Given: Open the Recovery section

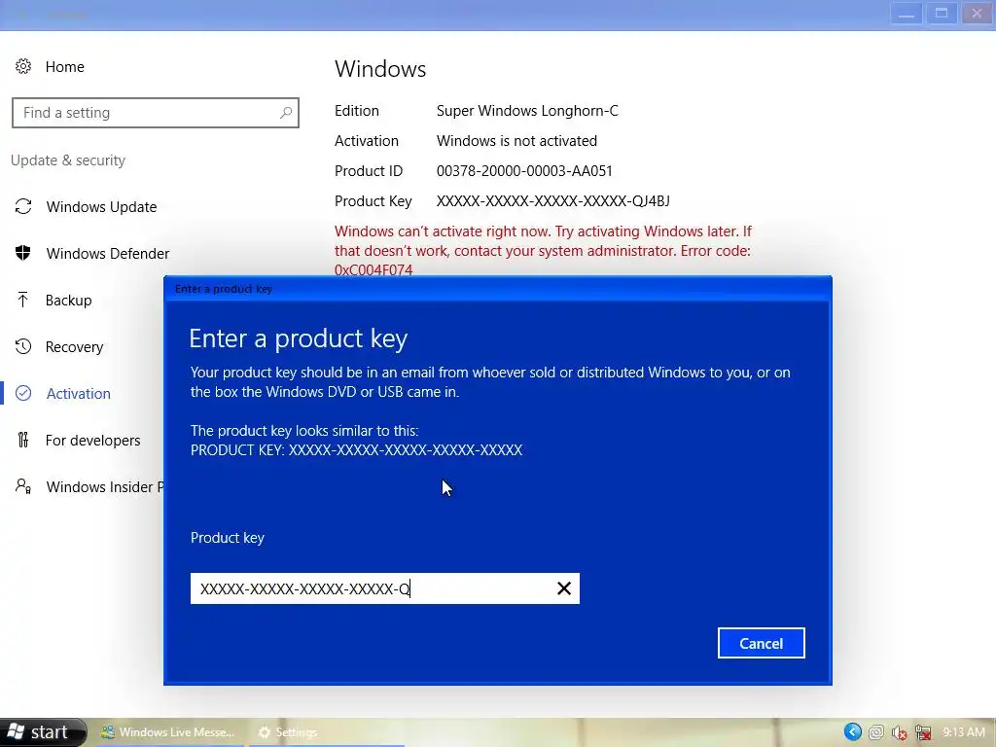Looking at the screenshot, I should click(74, 347).
